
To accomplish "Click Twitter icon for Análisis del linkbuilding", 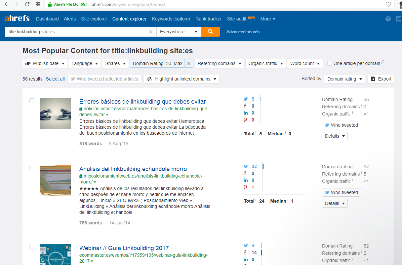I will tap(246, 166).
